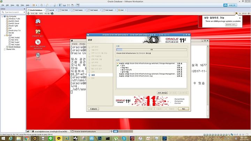
Task: Open 파일 menu in terminal window
Action: click(74, 44)
